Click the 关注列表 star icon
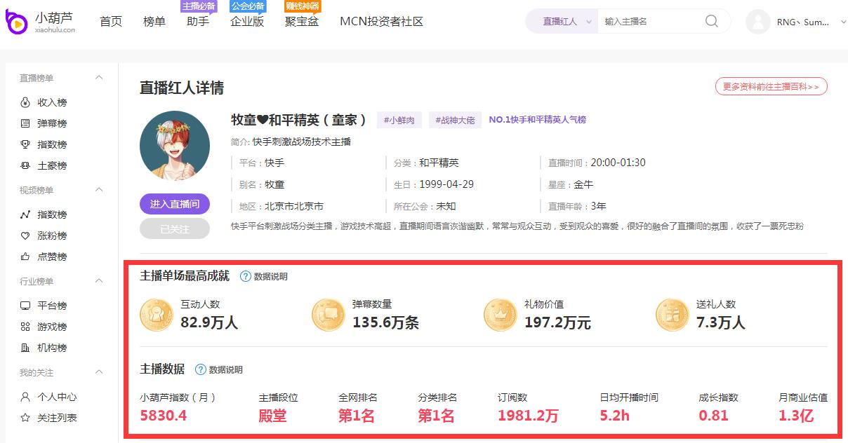 coord(25,418)
